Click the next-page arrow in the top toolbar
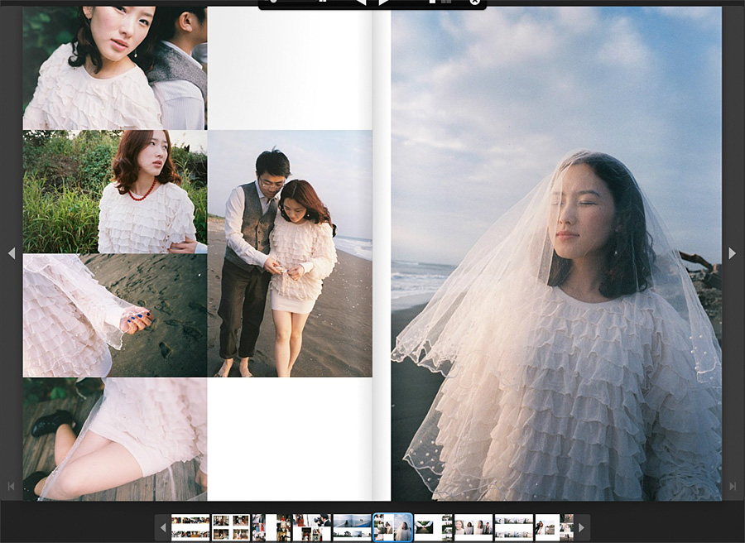Screen dimensions: 745x543 tap(384, 2)
